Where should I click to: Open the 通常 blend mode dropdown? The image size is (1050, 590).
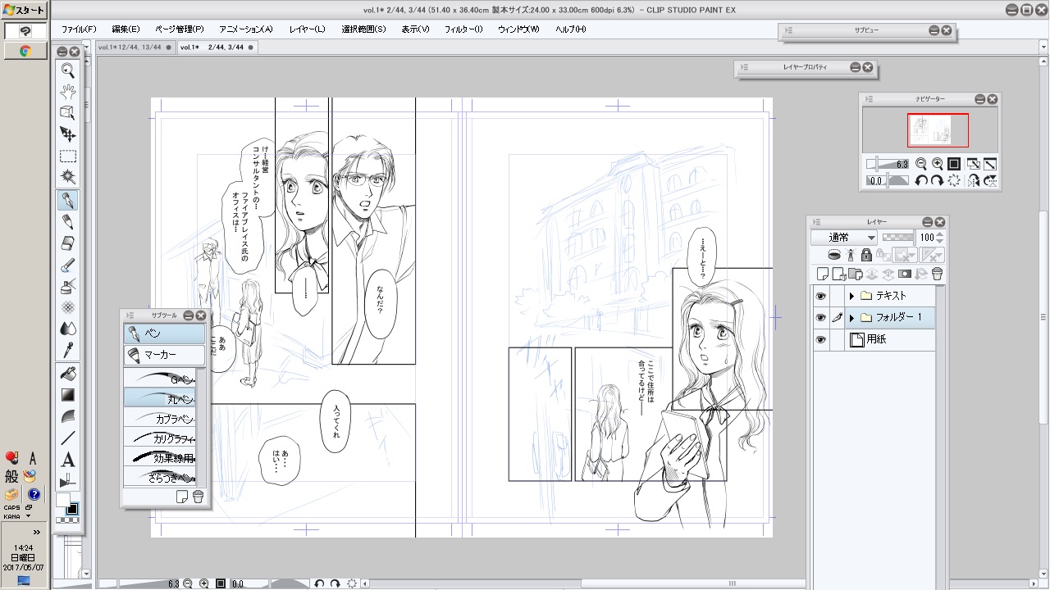(x=843, y=238)
